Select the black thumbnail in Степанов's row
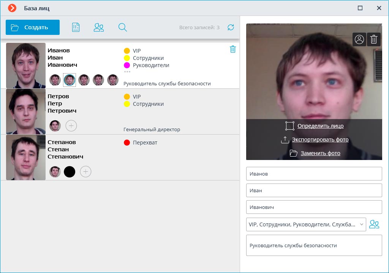The height and width of the screenshot is (273, 389). pyautogui.click(x=70, y=172)
